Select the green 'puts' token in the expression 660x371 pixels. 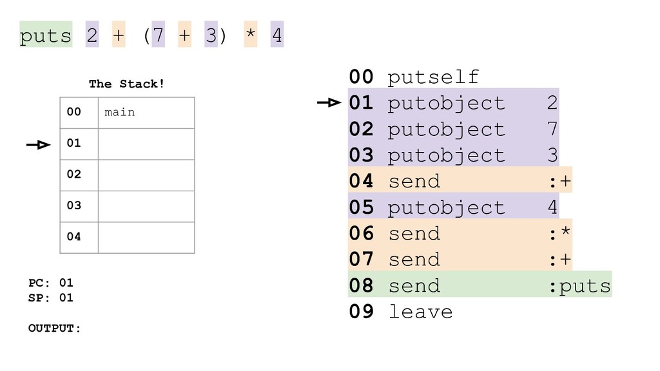tap(46, 34)
